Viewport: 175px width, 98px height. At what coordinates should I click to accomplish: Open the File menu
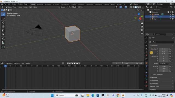tap(5, 4)
